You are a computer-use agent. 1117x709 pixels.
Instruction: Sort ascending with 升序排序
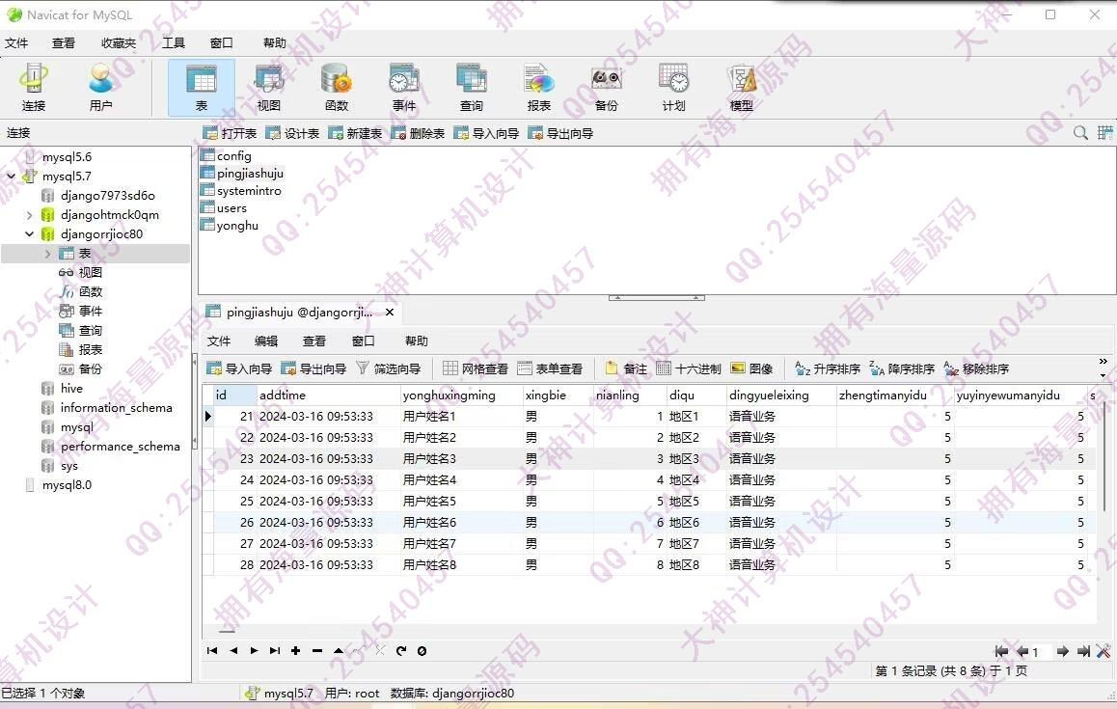tap(827, 368)
